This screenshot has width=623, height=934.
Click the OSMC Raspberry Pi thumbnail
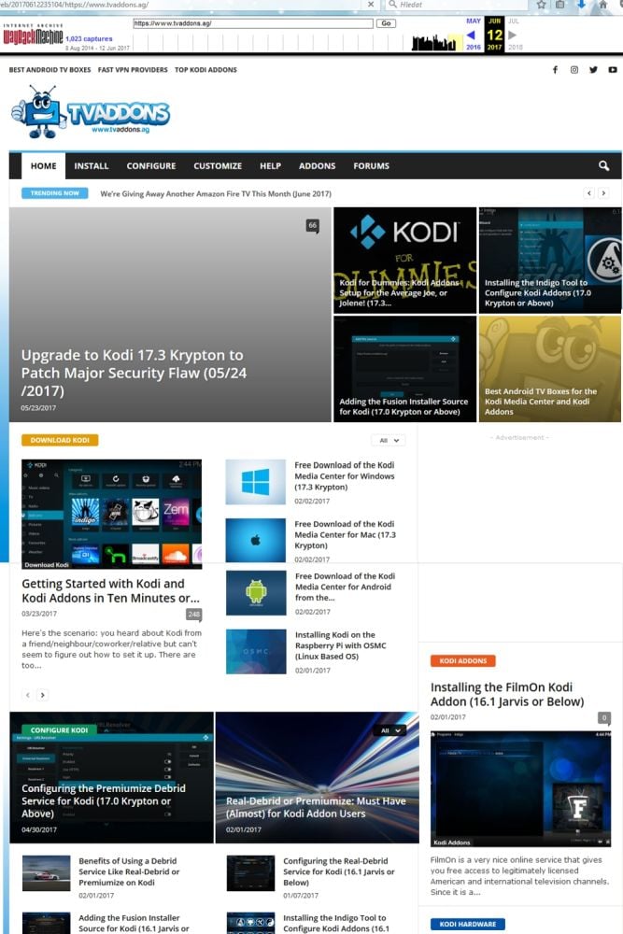point(256,652)
